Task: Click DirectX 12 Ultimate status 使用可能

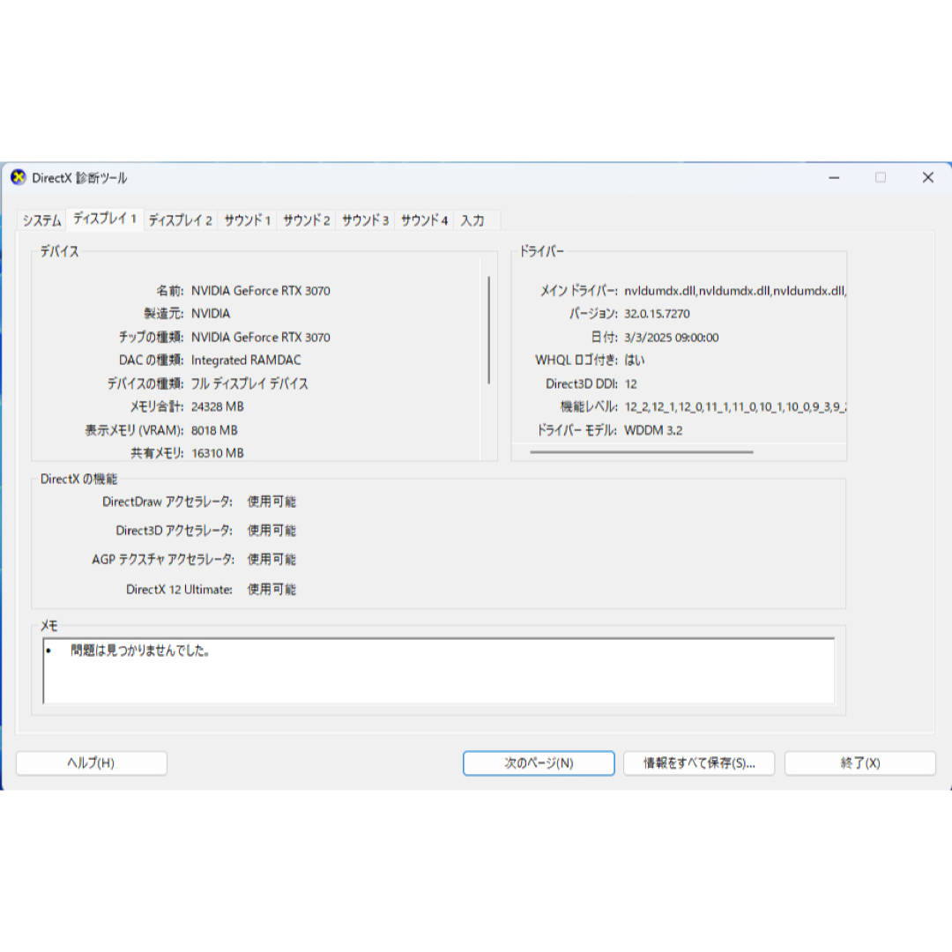Action: click(271, 589)
